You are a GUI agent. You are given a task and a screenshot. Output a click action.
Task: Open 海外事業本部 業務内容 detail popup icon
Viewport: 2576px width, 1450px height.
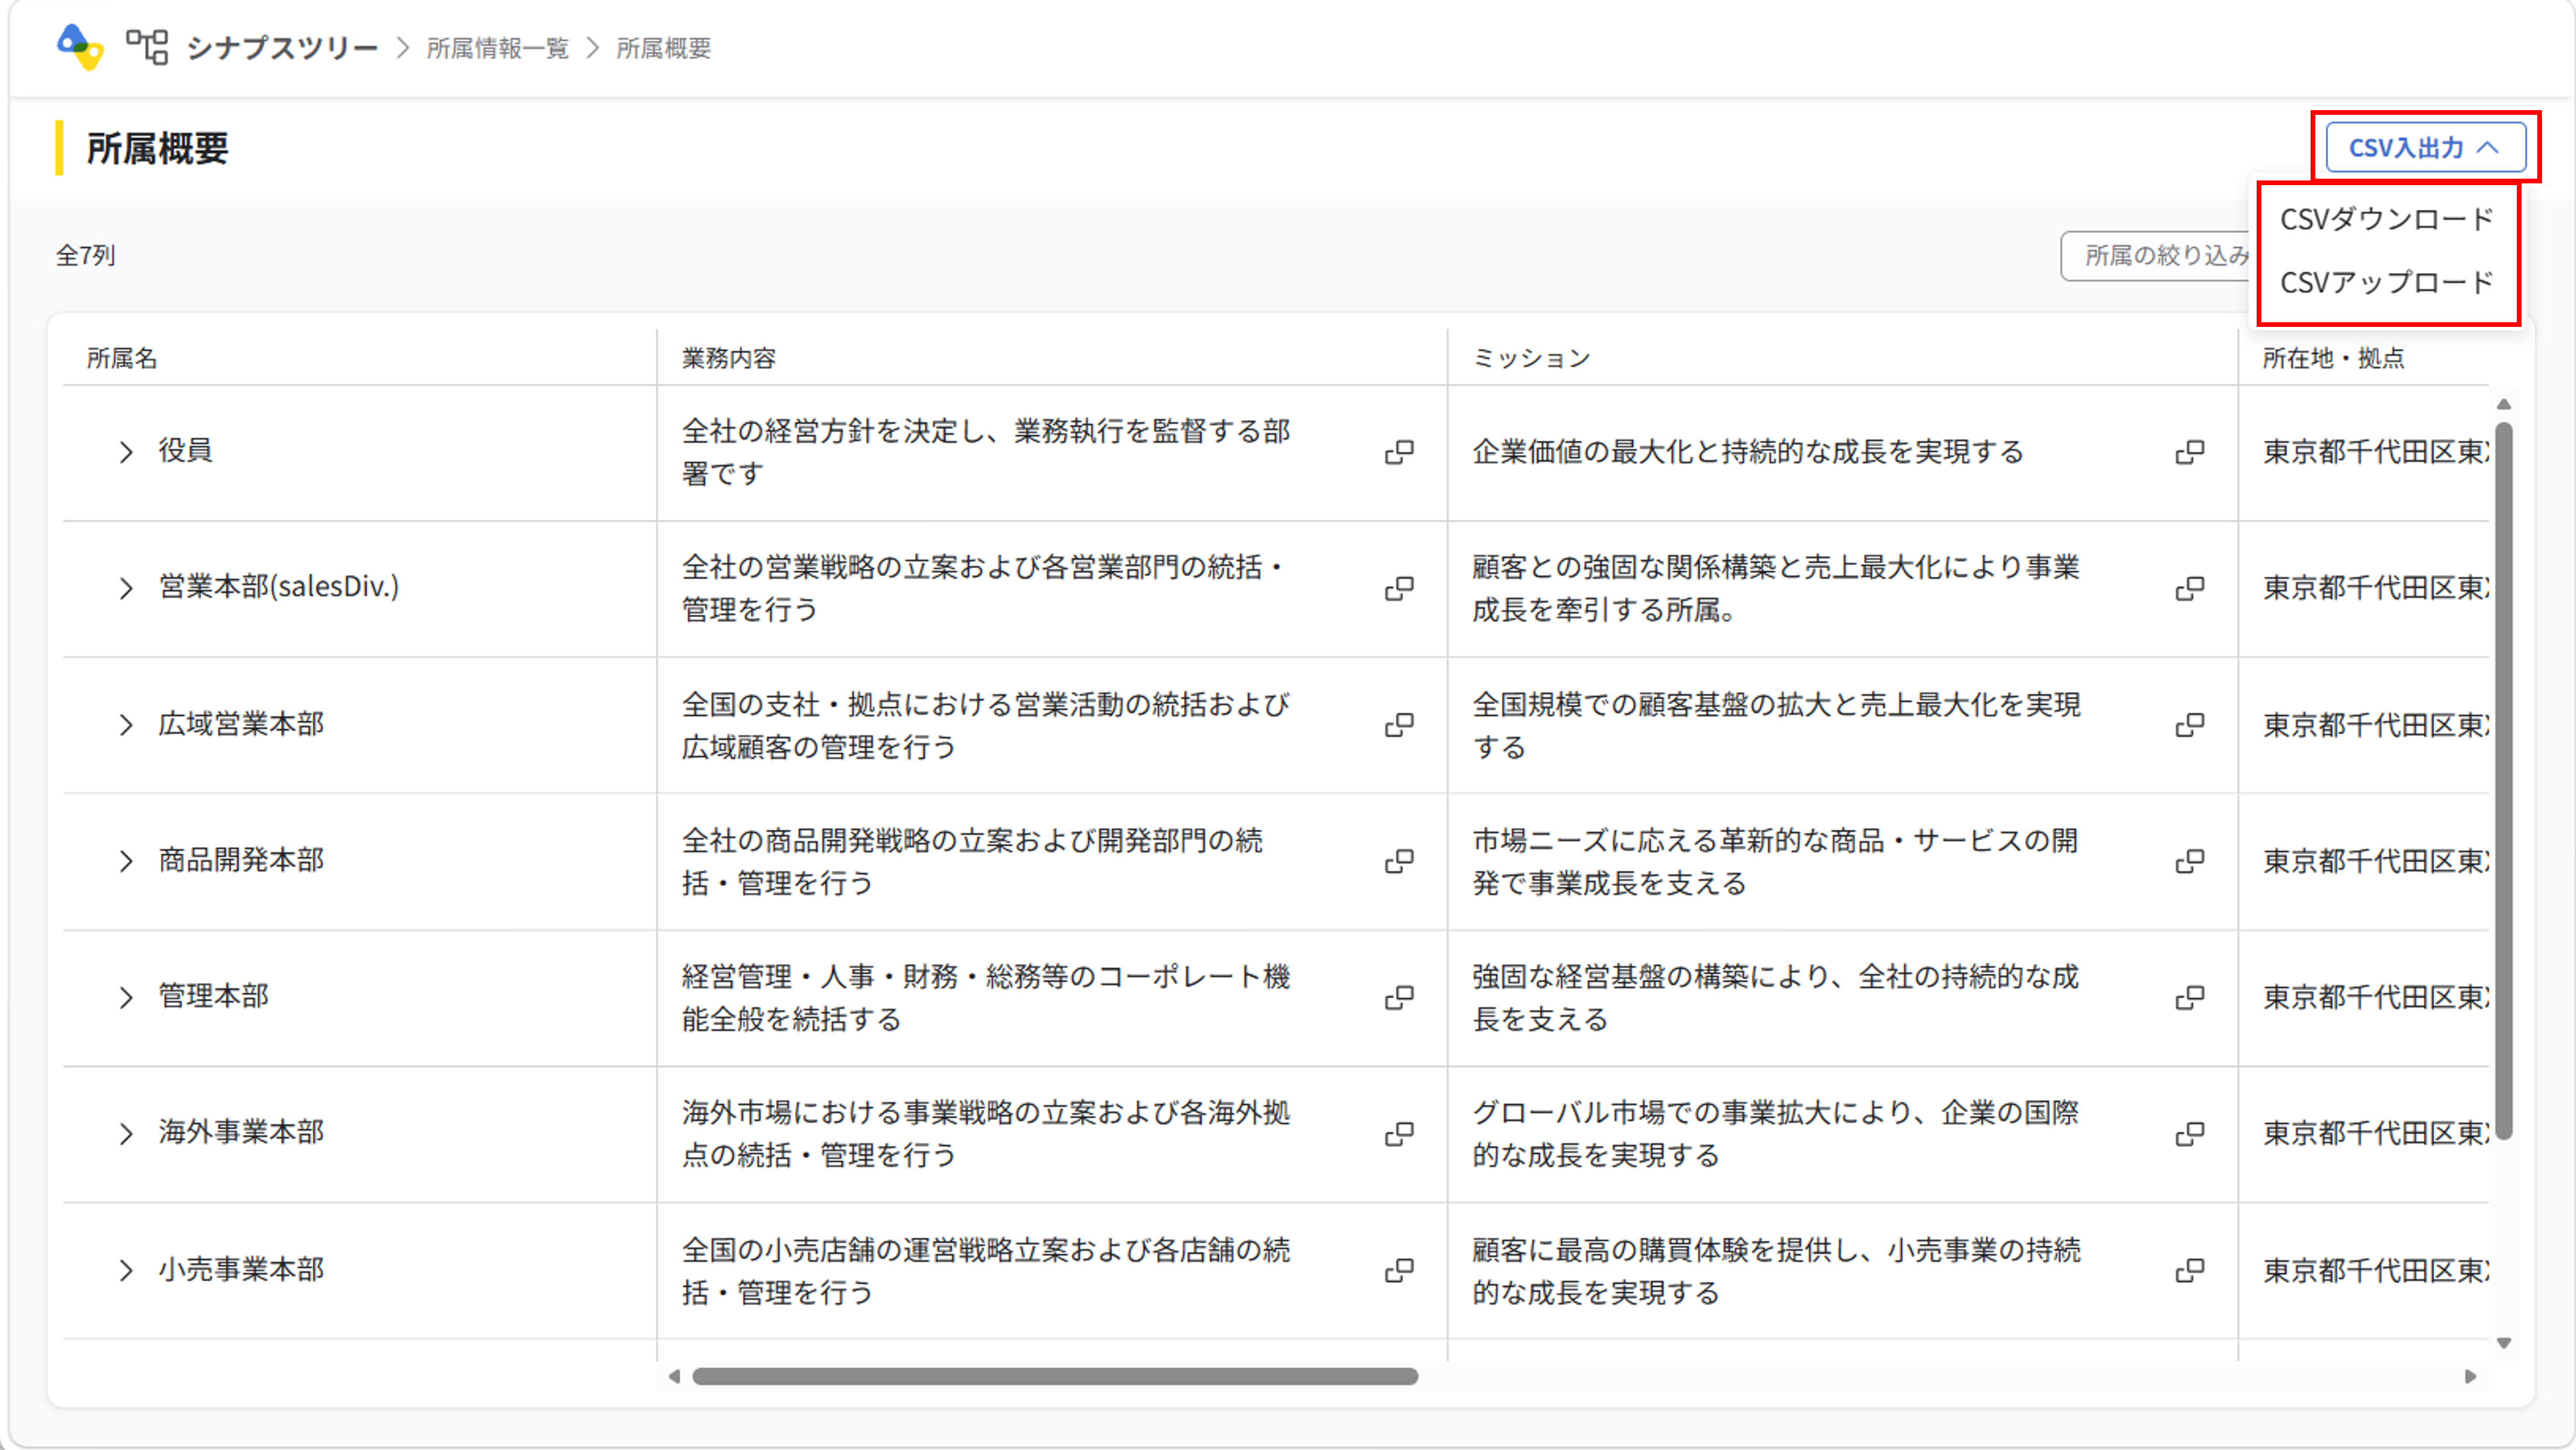[1399, 1134]
